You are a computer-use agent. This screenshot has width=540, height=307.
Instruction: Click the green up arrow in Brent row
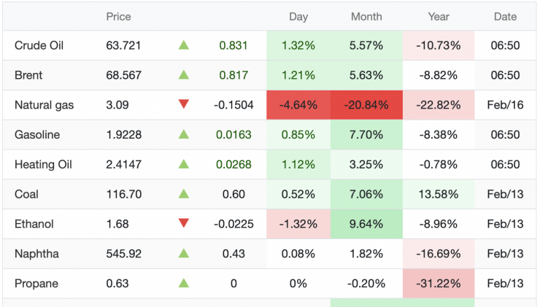(x=184, y=75)
